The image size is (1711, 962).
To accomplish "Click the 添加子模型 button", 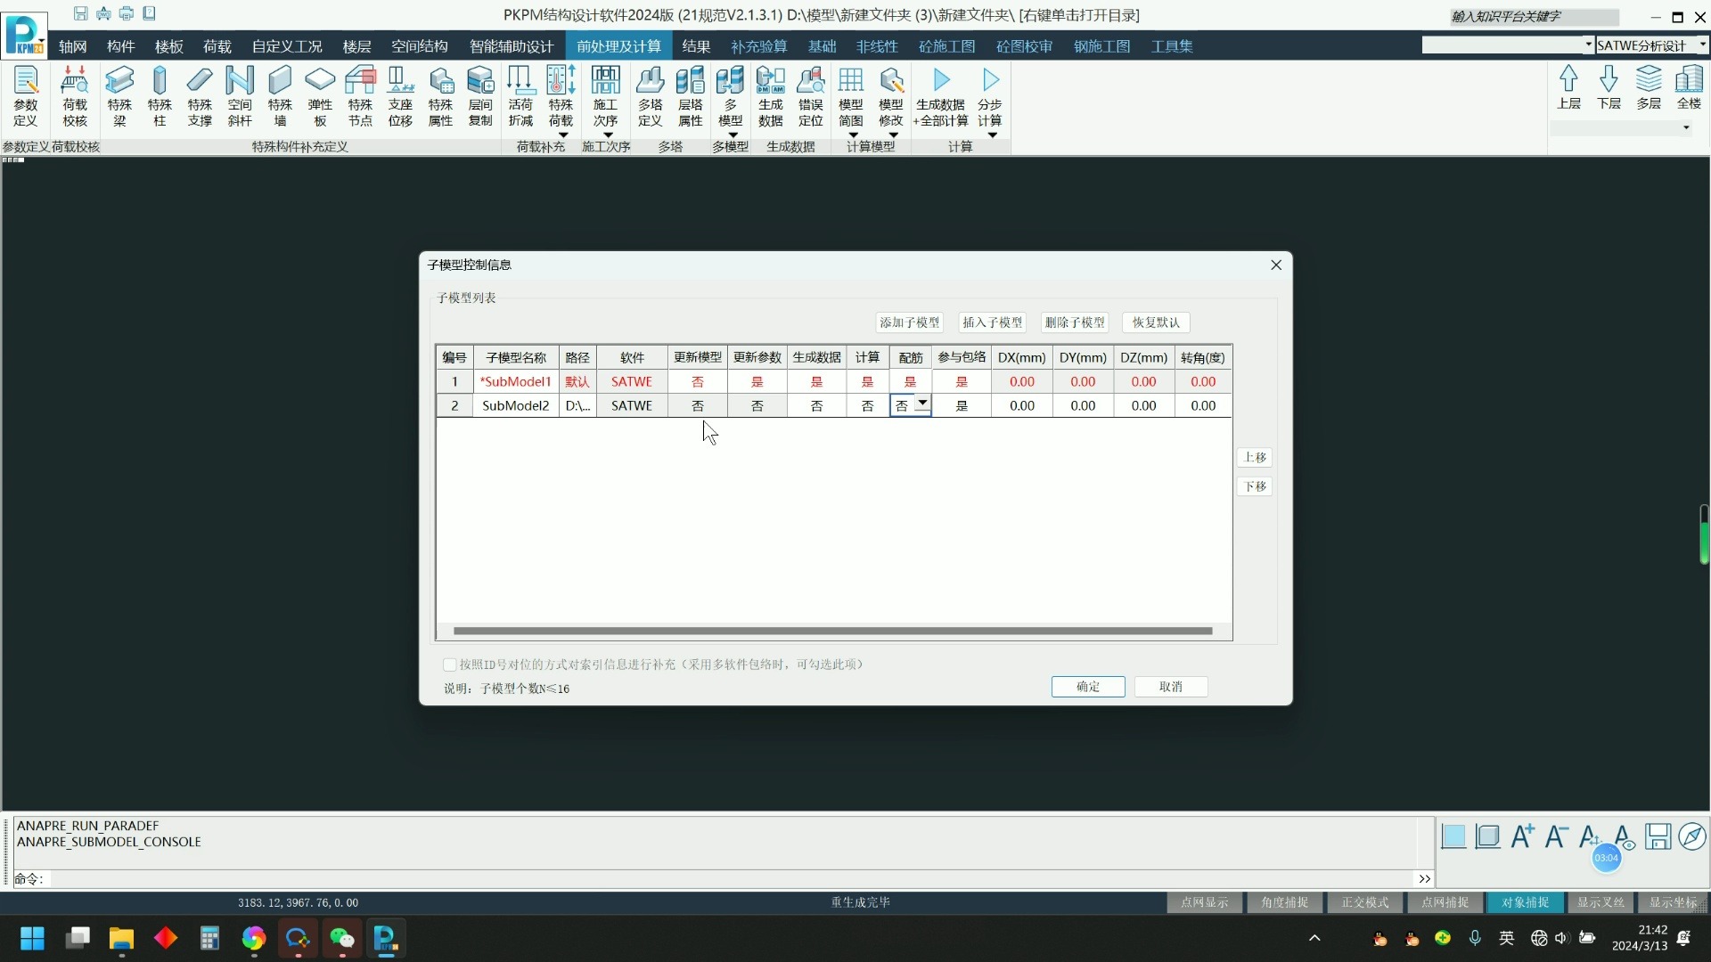I will 909,322.
